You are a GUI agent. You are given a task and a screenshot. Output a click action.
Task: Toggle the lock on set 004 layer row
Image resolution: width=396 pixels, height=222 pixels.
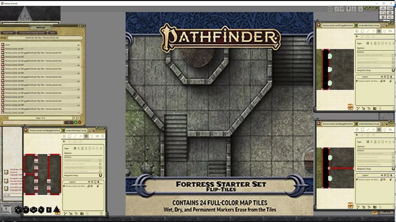(x=98, y=186)
